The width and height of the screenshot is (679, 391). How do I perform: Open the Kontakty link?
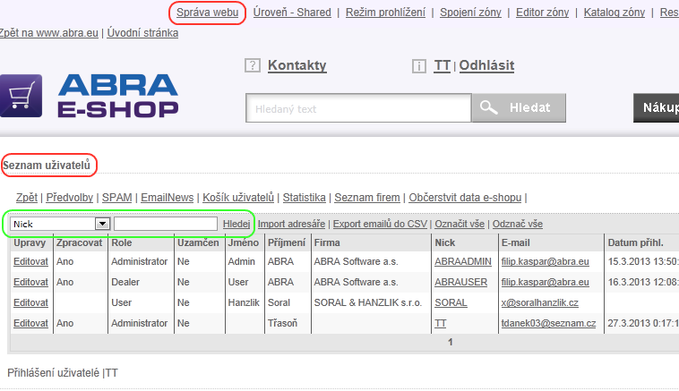297,65
